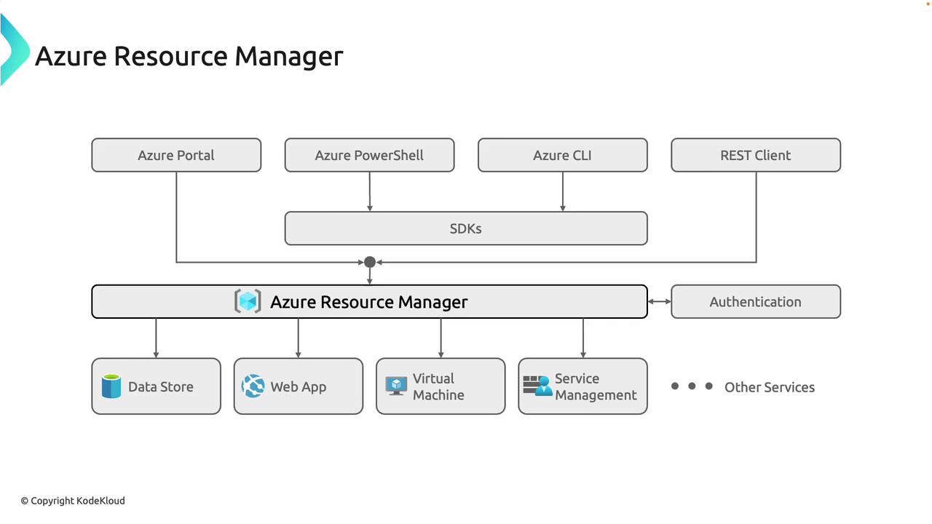Click the "Azure Resource Manager" slide title

189,56
